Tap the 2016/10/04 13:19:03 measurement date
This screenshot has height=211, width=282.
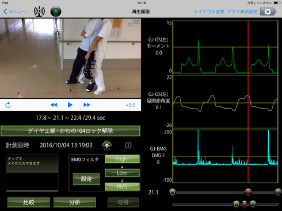coord(66,145)
